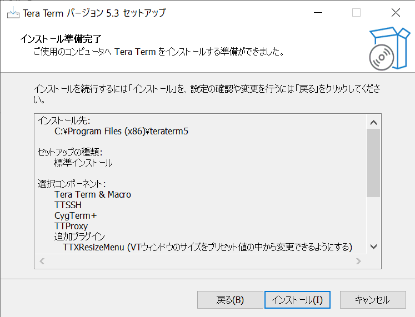Click the インストール準備完了 heading

click(61, 39)
